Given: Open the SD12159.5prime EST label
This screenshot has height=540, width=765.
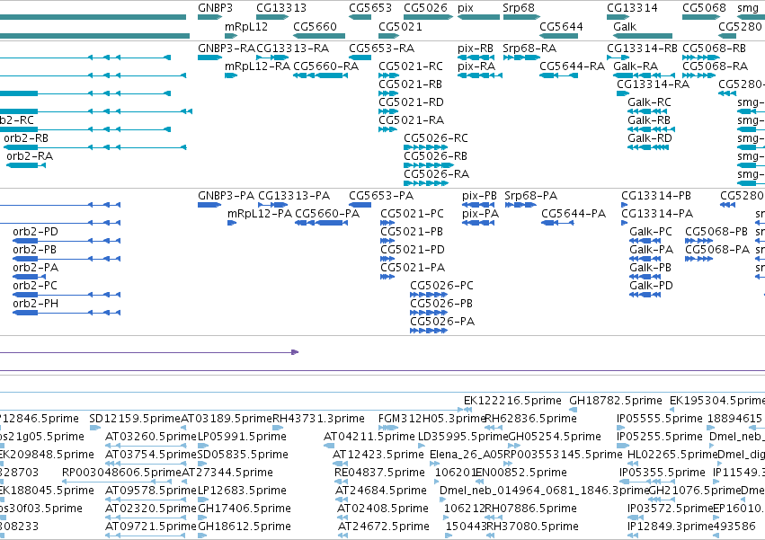Looking at the screenshot, I should pos(135,419).
